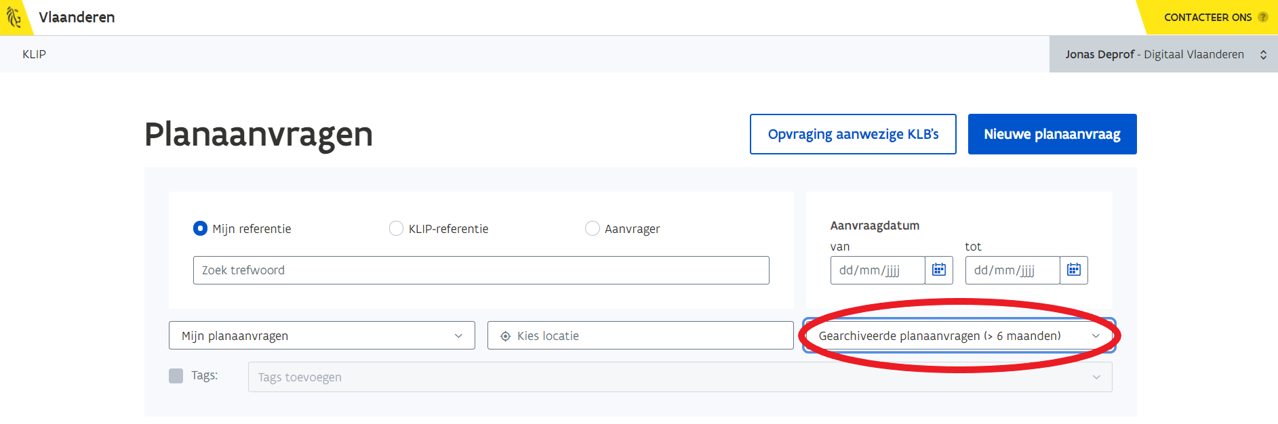Open the 'van' date calendar picker icon
This screenshot has width=1278, height=424.
[938, 270]
